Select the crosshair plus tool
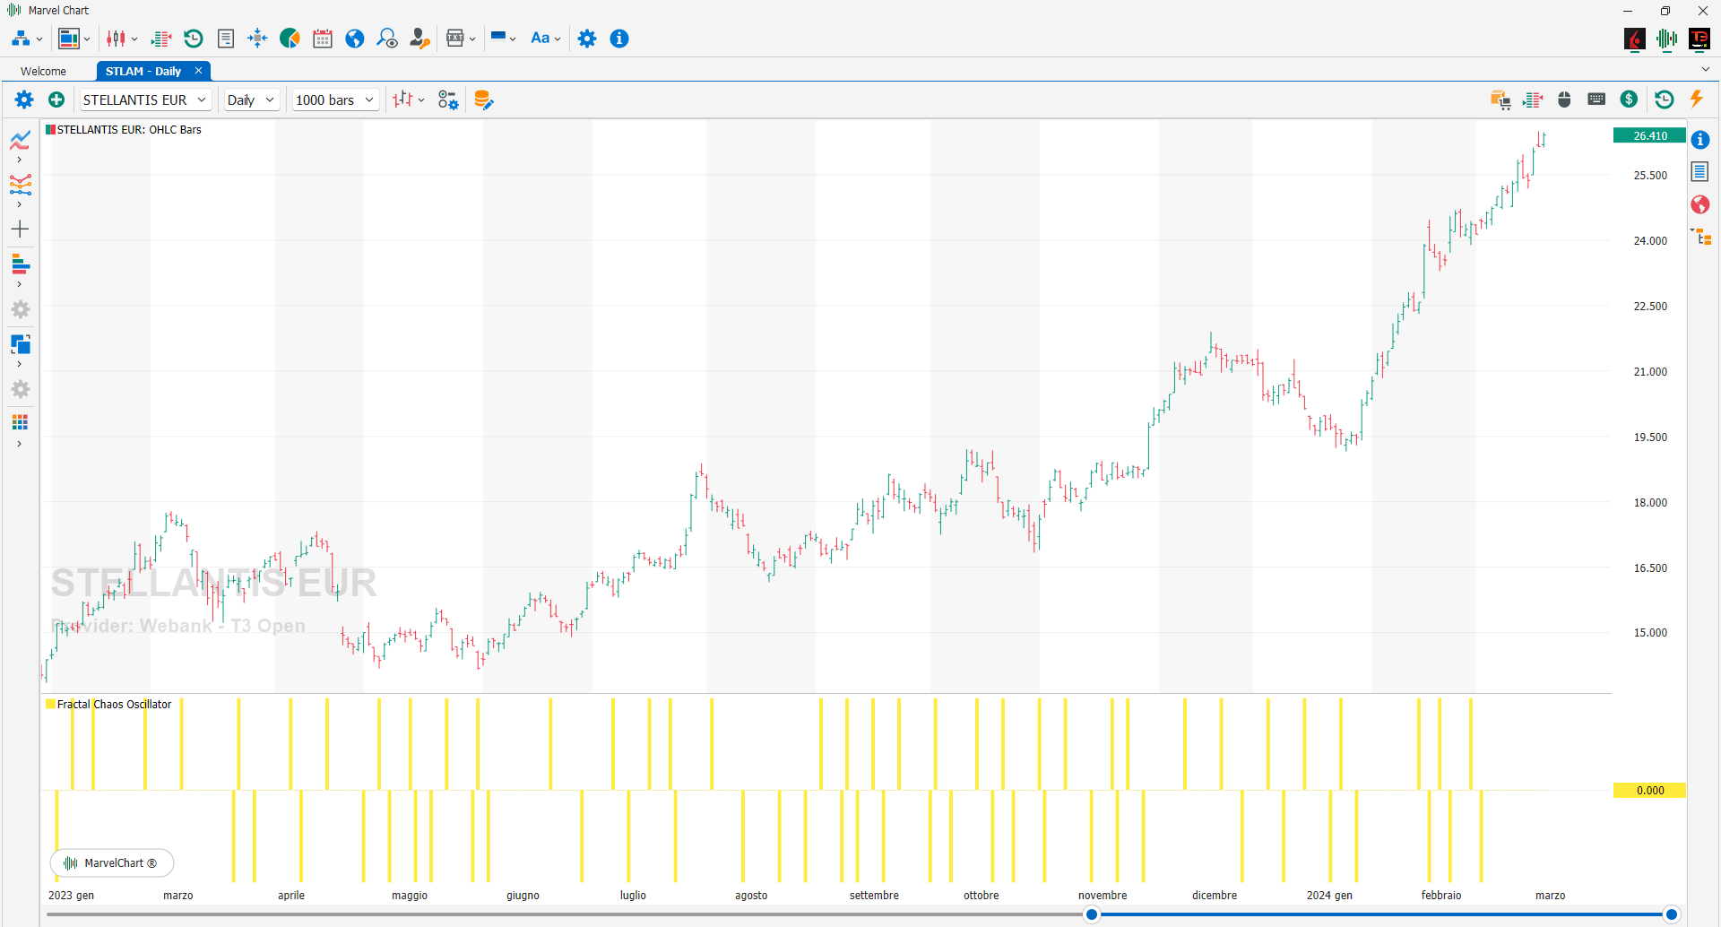 coord(21,230)
